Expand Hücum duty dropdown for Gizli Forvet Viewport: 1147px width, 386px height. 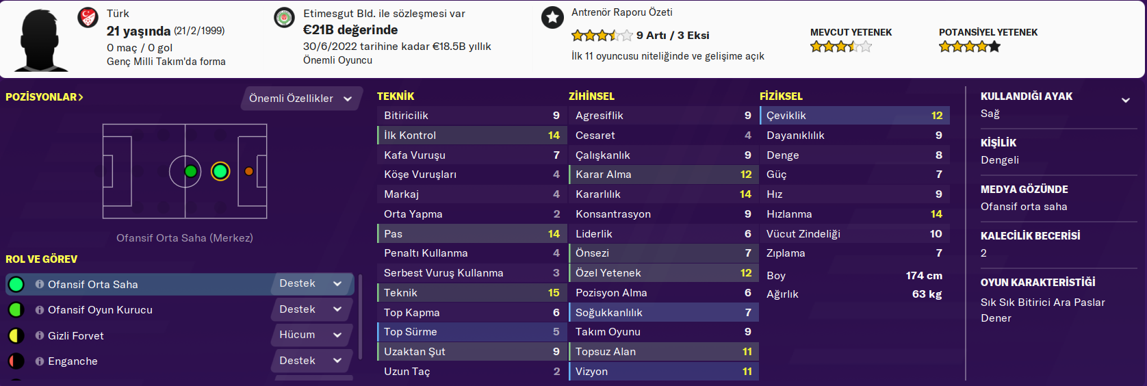311,335
